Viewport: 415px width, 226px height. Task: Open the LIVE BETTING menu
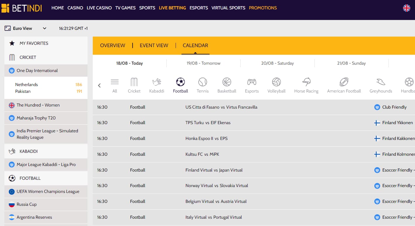point(172,8)
